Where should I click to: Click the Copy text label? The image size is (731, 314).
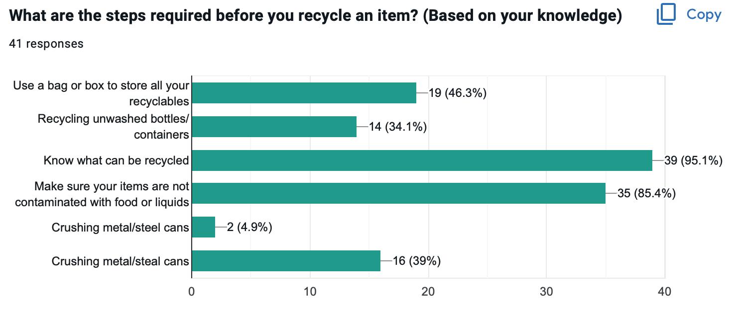pyautogui.click(x=704, y=15)
